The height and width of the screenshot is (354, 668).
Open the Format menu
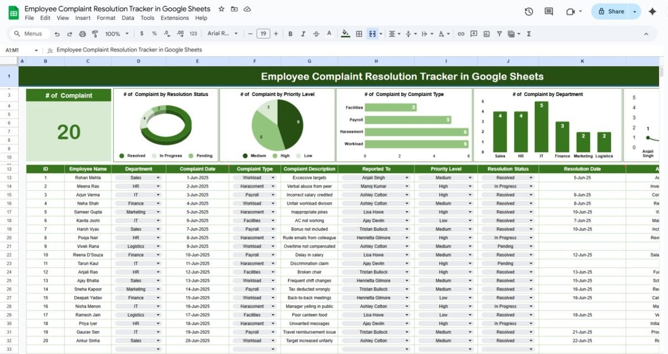coord(106,18)
